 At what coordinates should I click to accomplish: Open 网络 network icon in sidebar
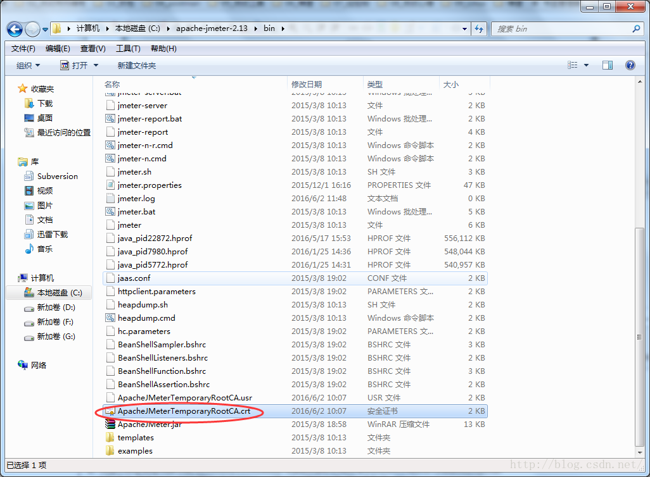22,365
